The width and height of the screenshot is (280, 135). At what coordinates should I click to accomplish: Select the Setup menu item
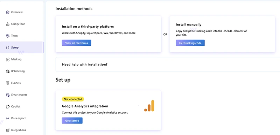22,47
